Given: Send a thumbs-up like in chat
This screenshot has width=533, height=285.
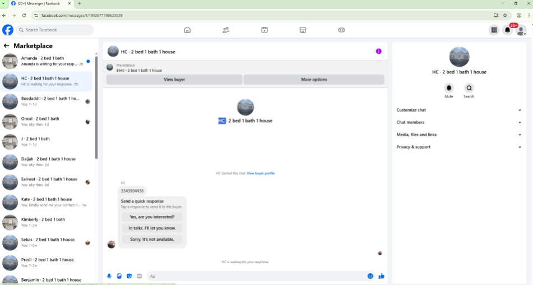Looking at the screenshot, I should (x=381, y=276).
